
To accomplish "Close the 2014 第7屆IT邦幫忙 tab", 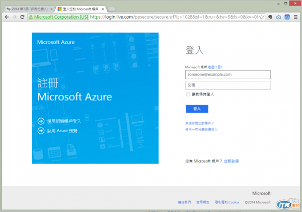I will tap(51, 9).
